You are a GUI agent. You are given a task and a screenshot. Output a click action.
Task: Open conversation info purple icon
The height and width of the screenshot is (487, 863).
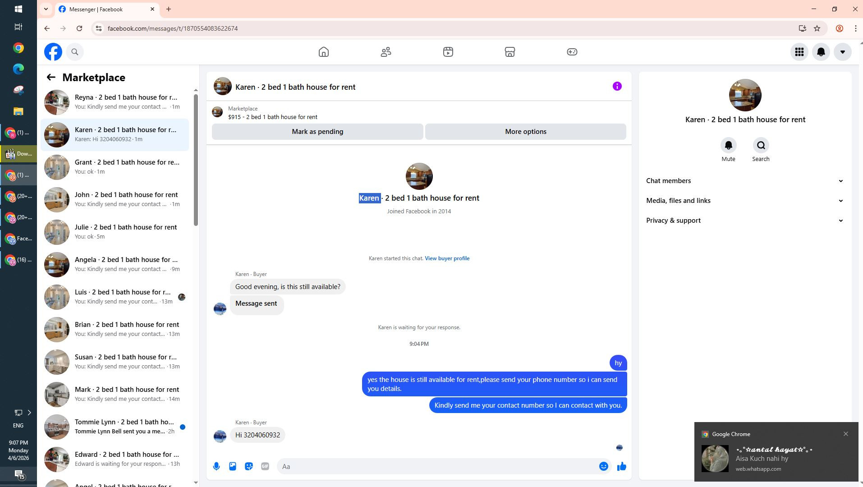[x=617, y=86]
